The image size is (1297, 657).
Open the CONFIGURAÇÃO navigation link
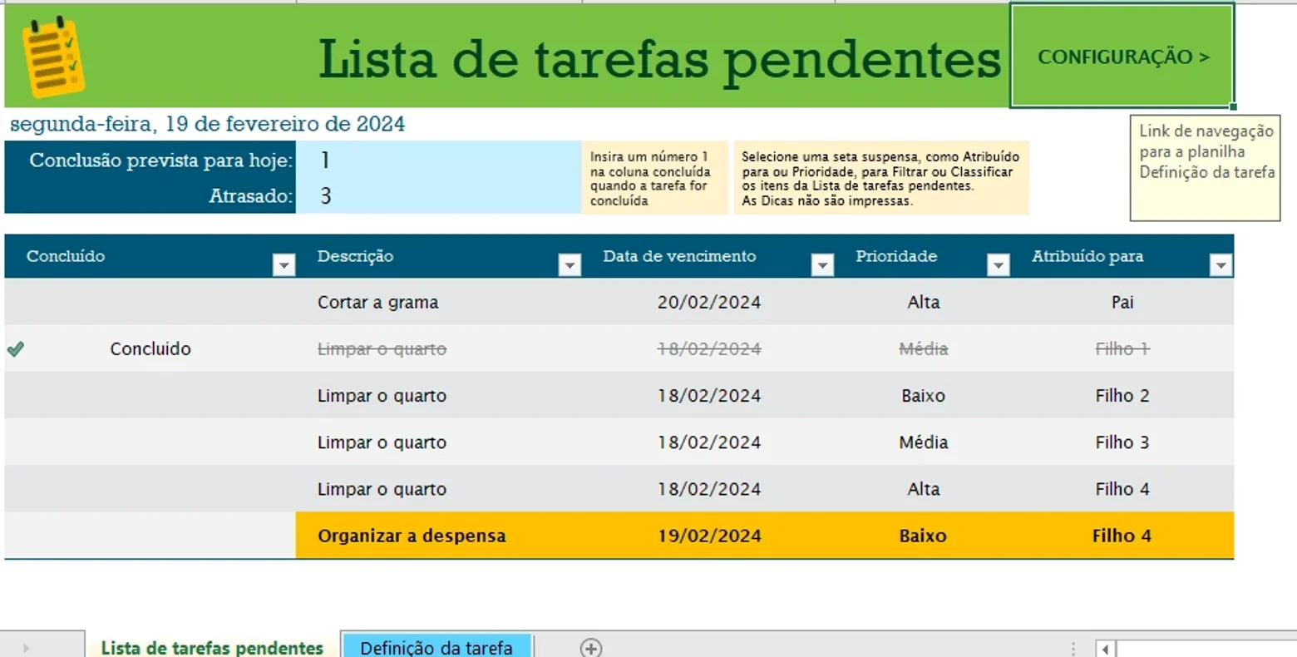pyautogui.click(x=1122, y=57)
